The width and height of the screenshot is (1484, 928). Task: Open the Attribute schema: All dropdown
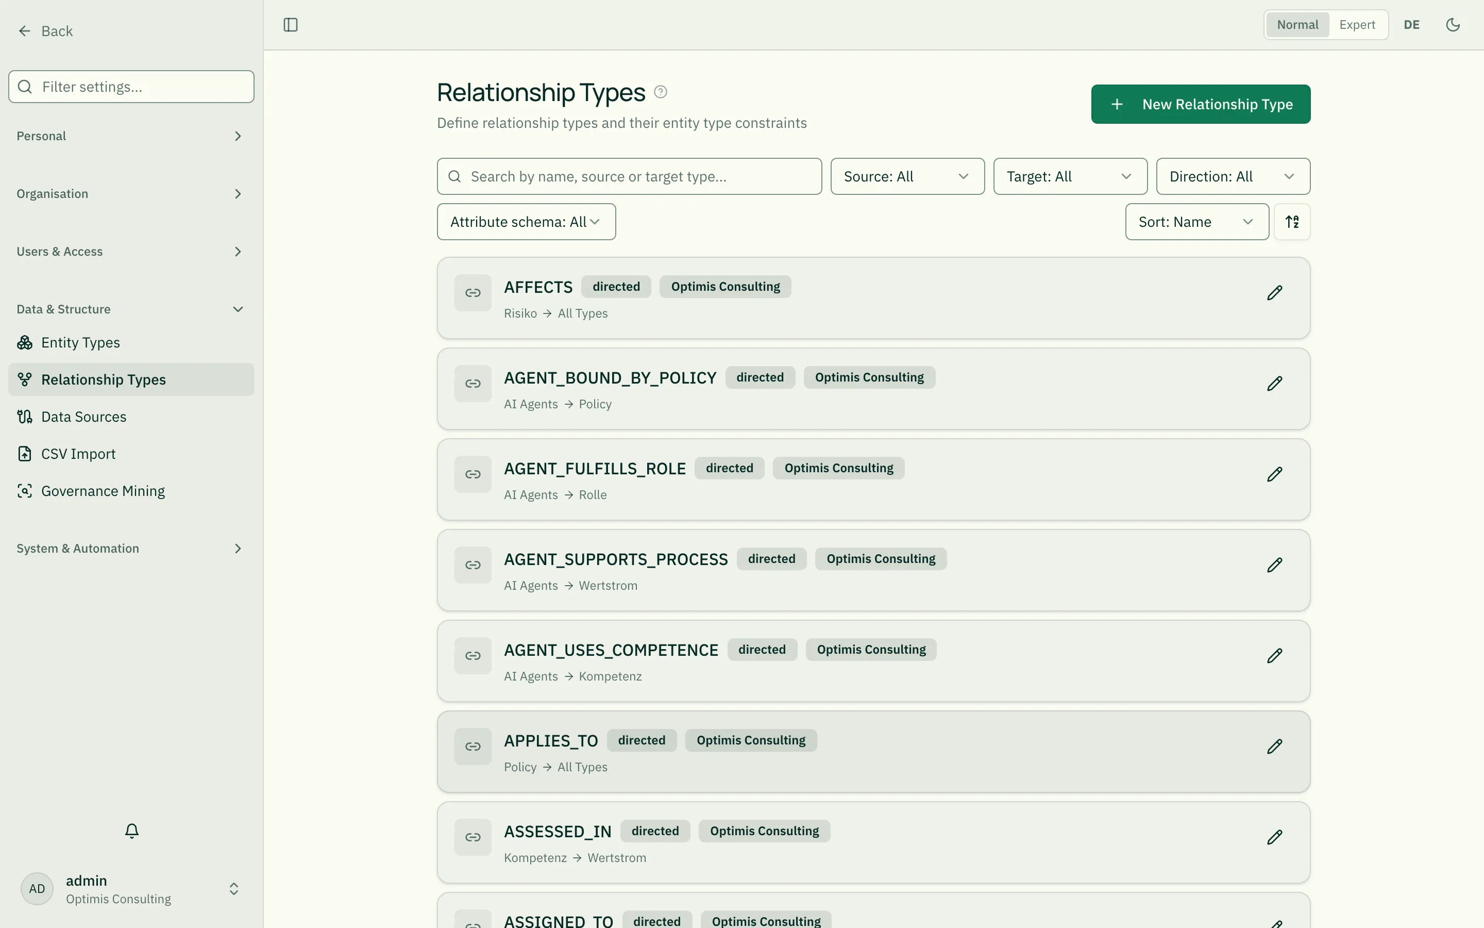(x=526, y=222)
